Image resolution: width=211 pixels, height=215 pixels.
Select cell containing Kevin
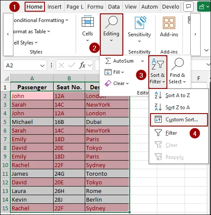click(32, 199)
